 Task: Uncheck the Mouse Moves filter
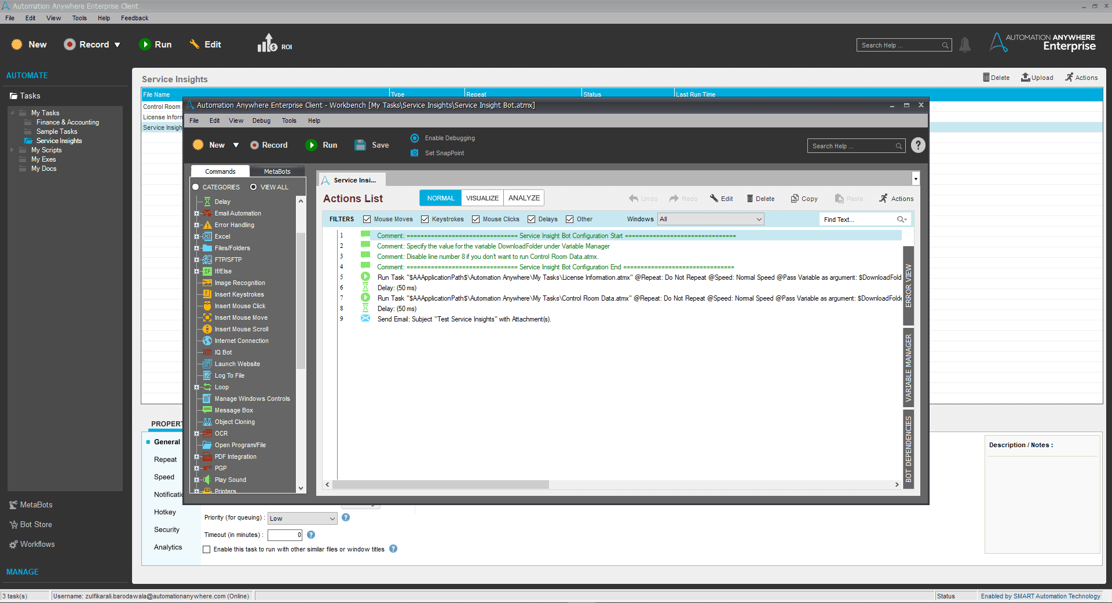pos(367,220)
